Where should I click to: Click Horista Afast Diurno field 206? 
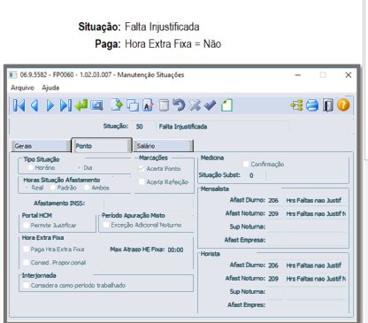pos(275,265)
